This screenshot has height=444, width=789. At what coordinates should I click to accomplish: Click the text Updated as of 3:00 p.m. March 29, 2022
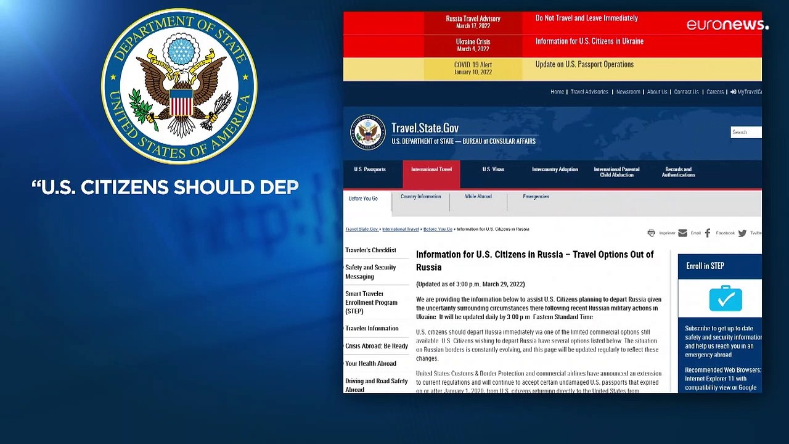coord(470,284)
